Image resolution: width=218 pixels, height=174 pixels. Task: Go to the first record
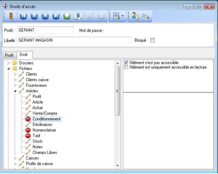click(x=23, y=16)
